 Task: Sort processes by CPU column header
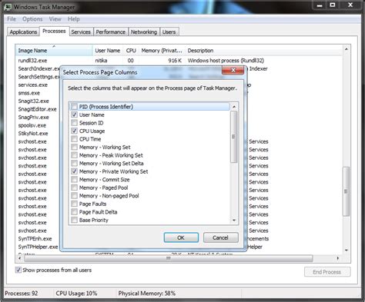pyautogui.click(x=131, y=51)
